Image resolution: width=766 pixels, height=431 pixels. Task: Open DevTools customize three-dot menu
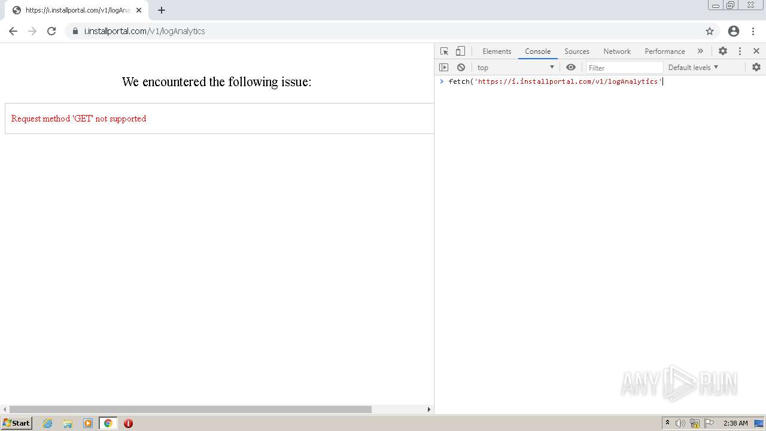tap(740, 51)
